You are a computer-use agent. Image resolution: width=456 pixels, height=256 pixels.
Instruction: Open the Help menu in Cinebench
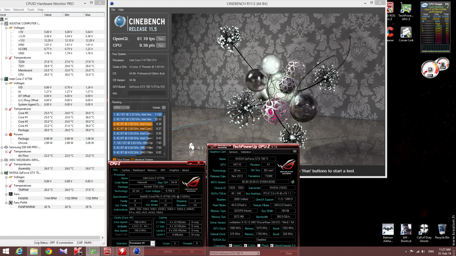tap(121, 9)
